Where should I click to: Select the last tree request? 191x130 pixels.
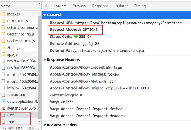click(11, 122)
